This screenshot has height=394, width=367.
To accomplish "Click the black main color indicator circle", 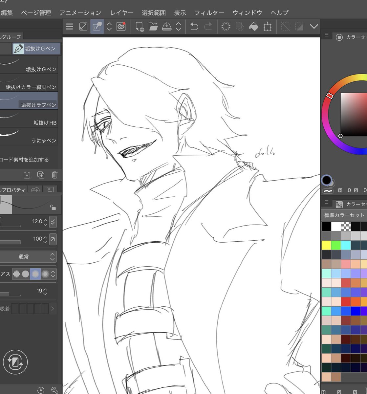I will [327, 180].
